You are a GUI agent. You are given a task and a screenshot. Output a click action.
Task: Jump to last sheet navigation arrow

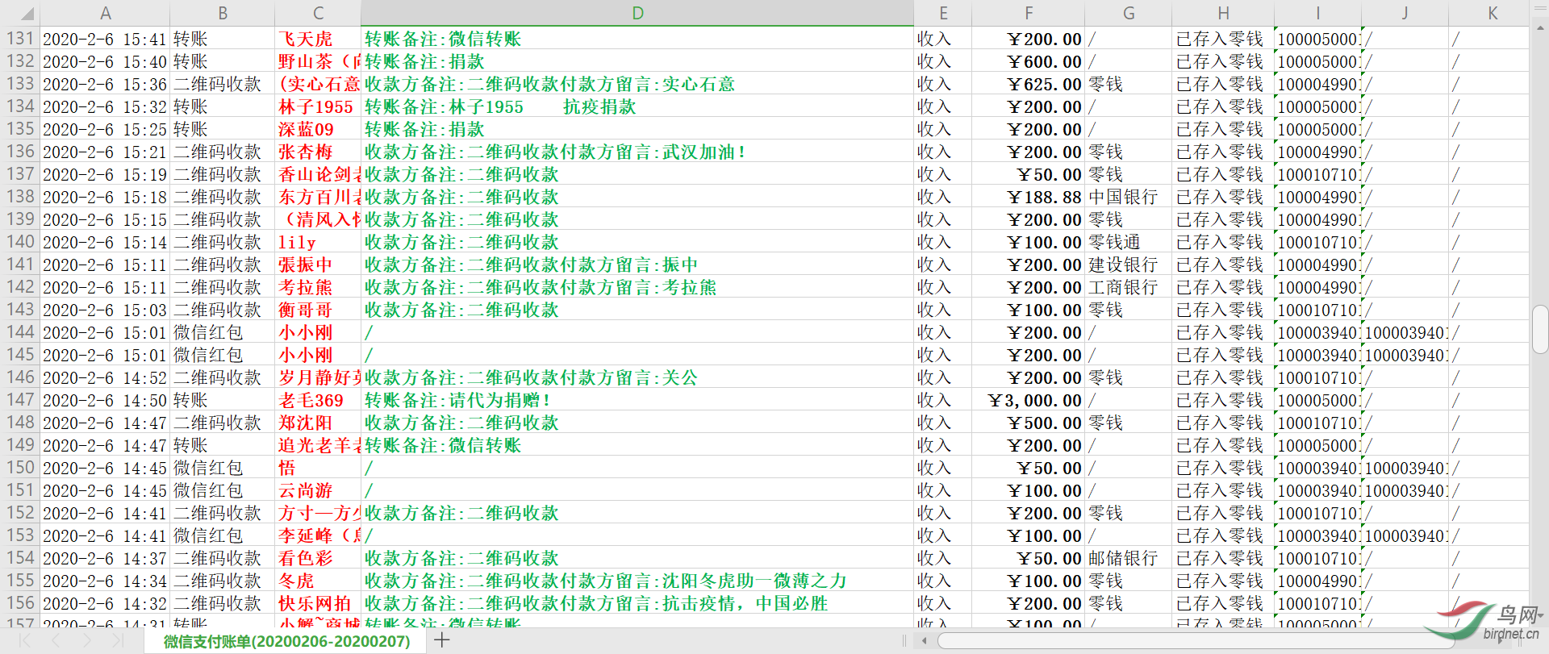coord(118,640)
